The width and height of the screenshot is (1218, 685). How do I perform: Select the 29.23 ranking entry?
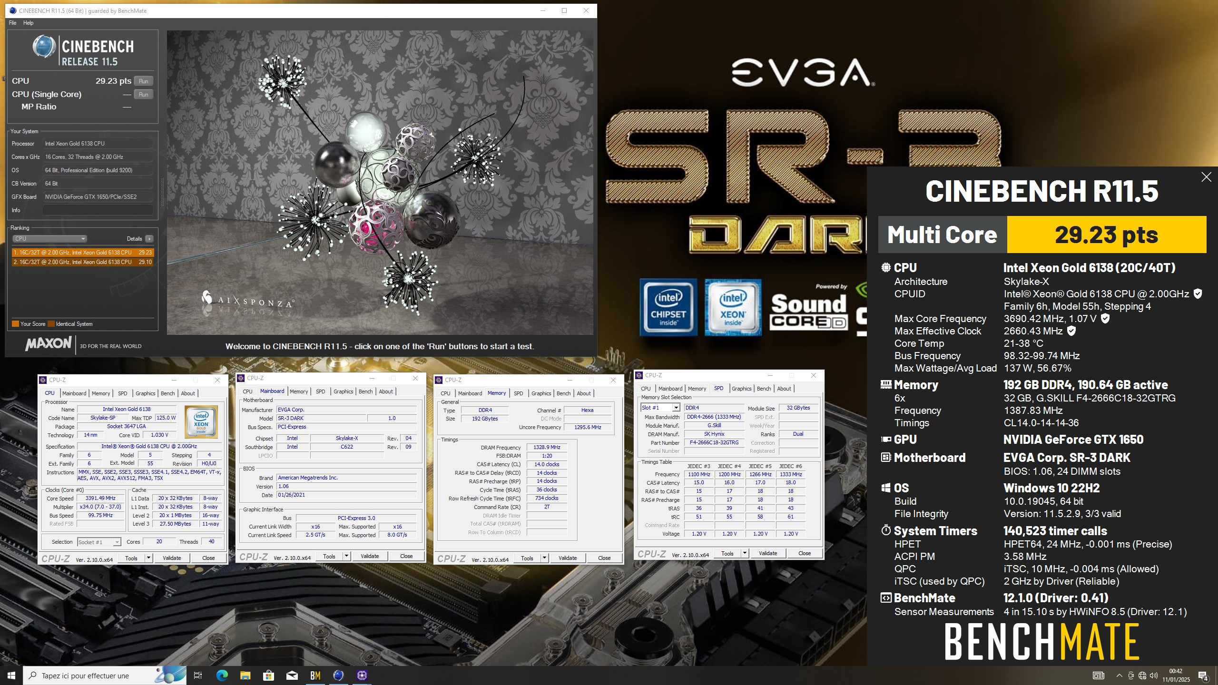[83, 253]
